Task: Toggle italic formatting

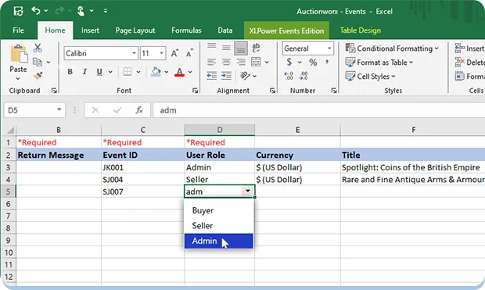Action: pos(84,72)
